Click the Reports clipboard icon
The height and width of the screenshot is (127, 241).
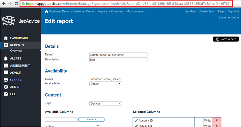click(6, 45)
